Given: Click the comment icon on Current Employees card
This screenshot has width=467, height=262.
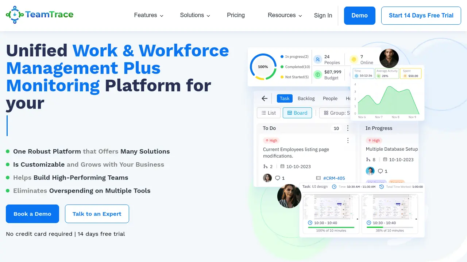Looking at the screenshot, I should click(x=277, y=178).
